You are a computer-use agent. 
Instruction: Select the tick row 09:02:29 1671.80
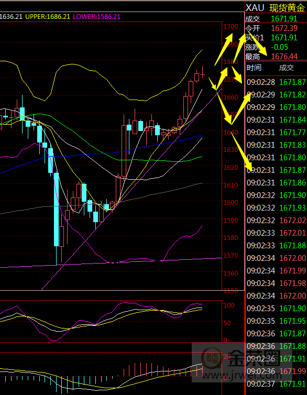(x=276, y=107)
